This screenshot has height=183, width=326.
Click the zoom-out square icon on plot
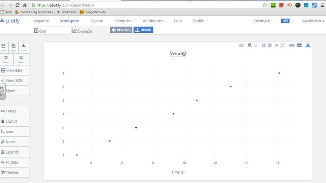[270, 45]
